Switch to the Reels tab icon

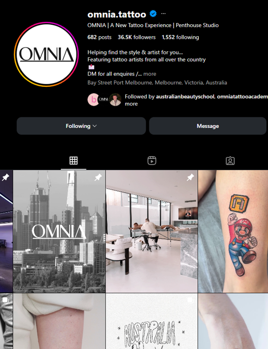click(x=152, y=161)
